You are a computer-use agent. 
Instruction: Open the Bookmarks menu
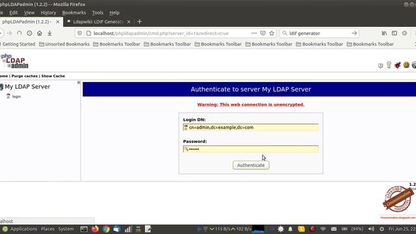(x=74, y=12)
